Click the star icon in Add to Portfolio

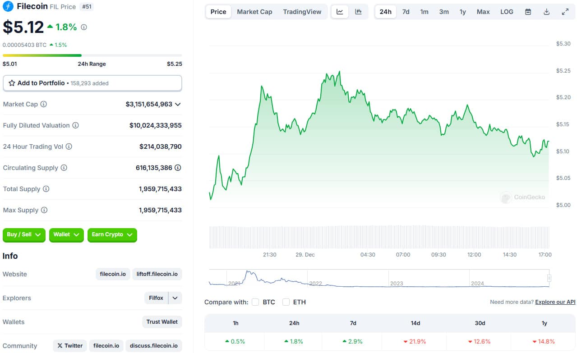tap(12, 83)
